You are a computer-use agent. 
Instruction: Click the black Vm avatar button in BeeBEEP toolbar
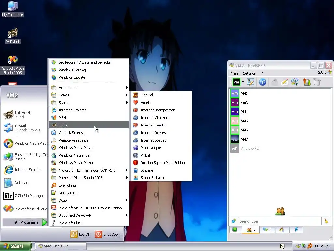(236, 82)
